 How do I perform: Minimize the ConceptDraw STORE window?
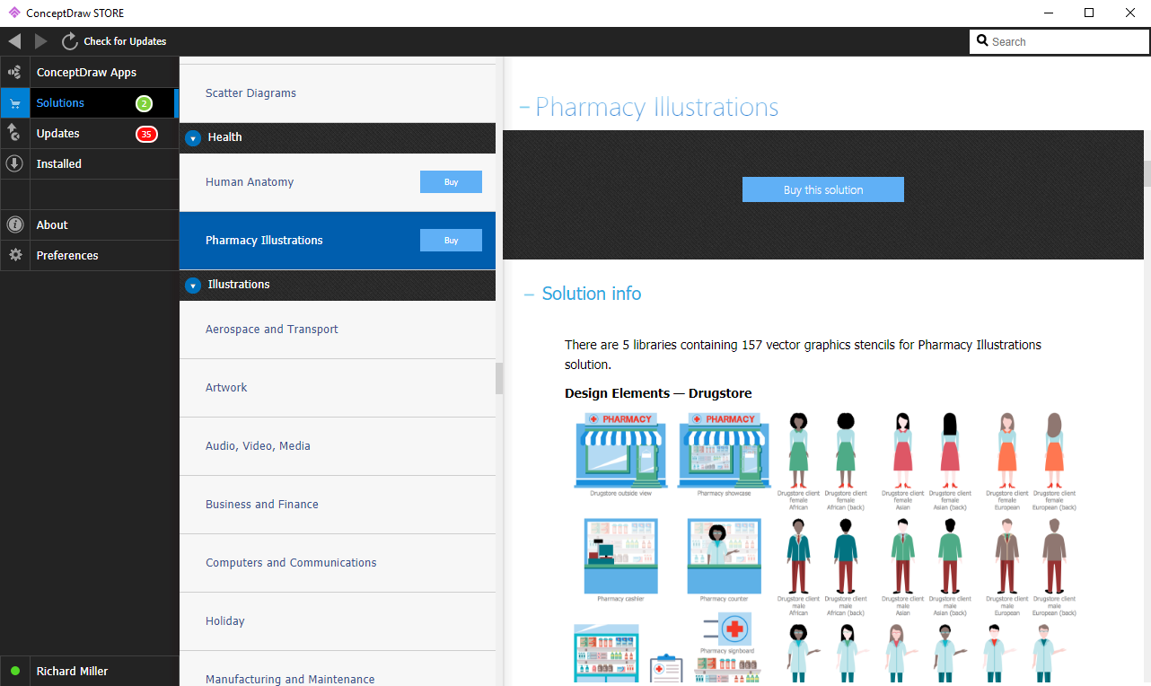1048,13
